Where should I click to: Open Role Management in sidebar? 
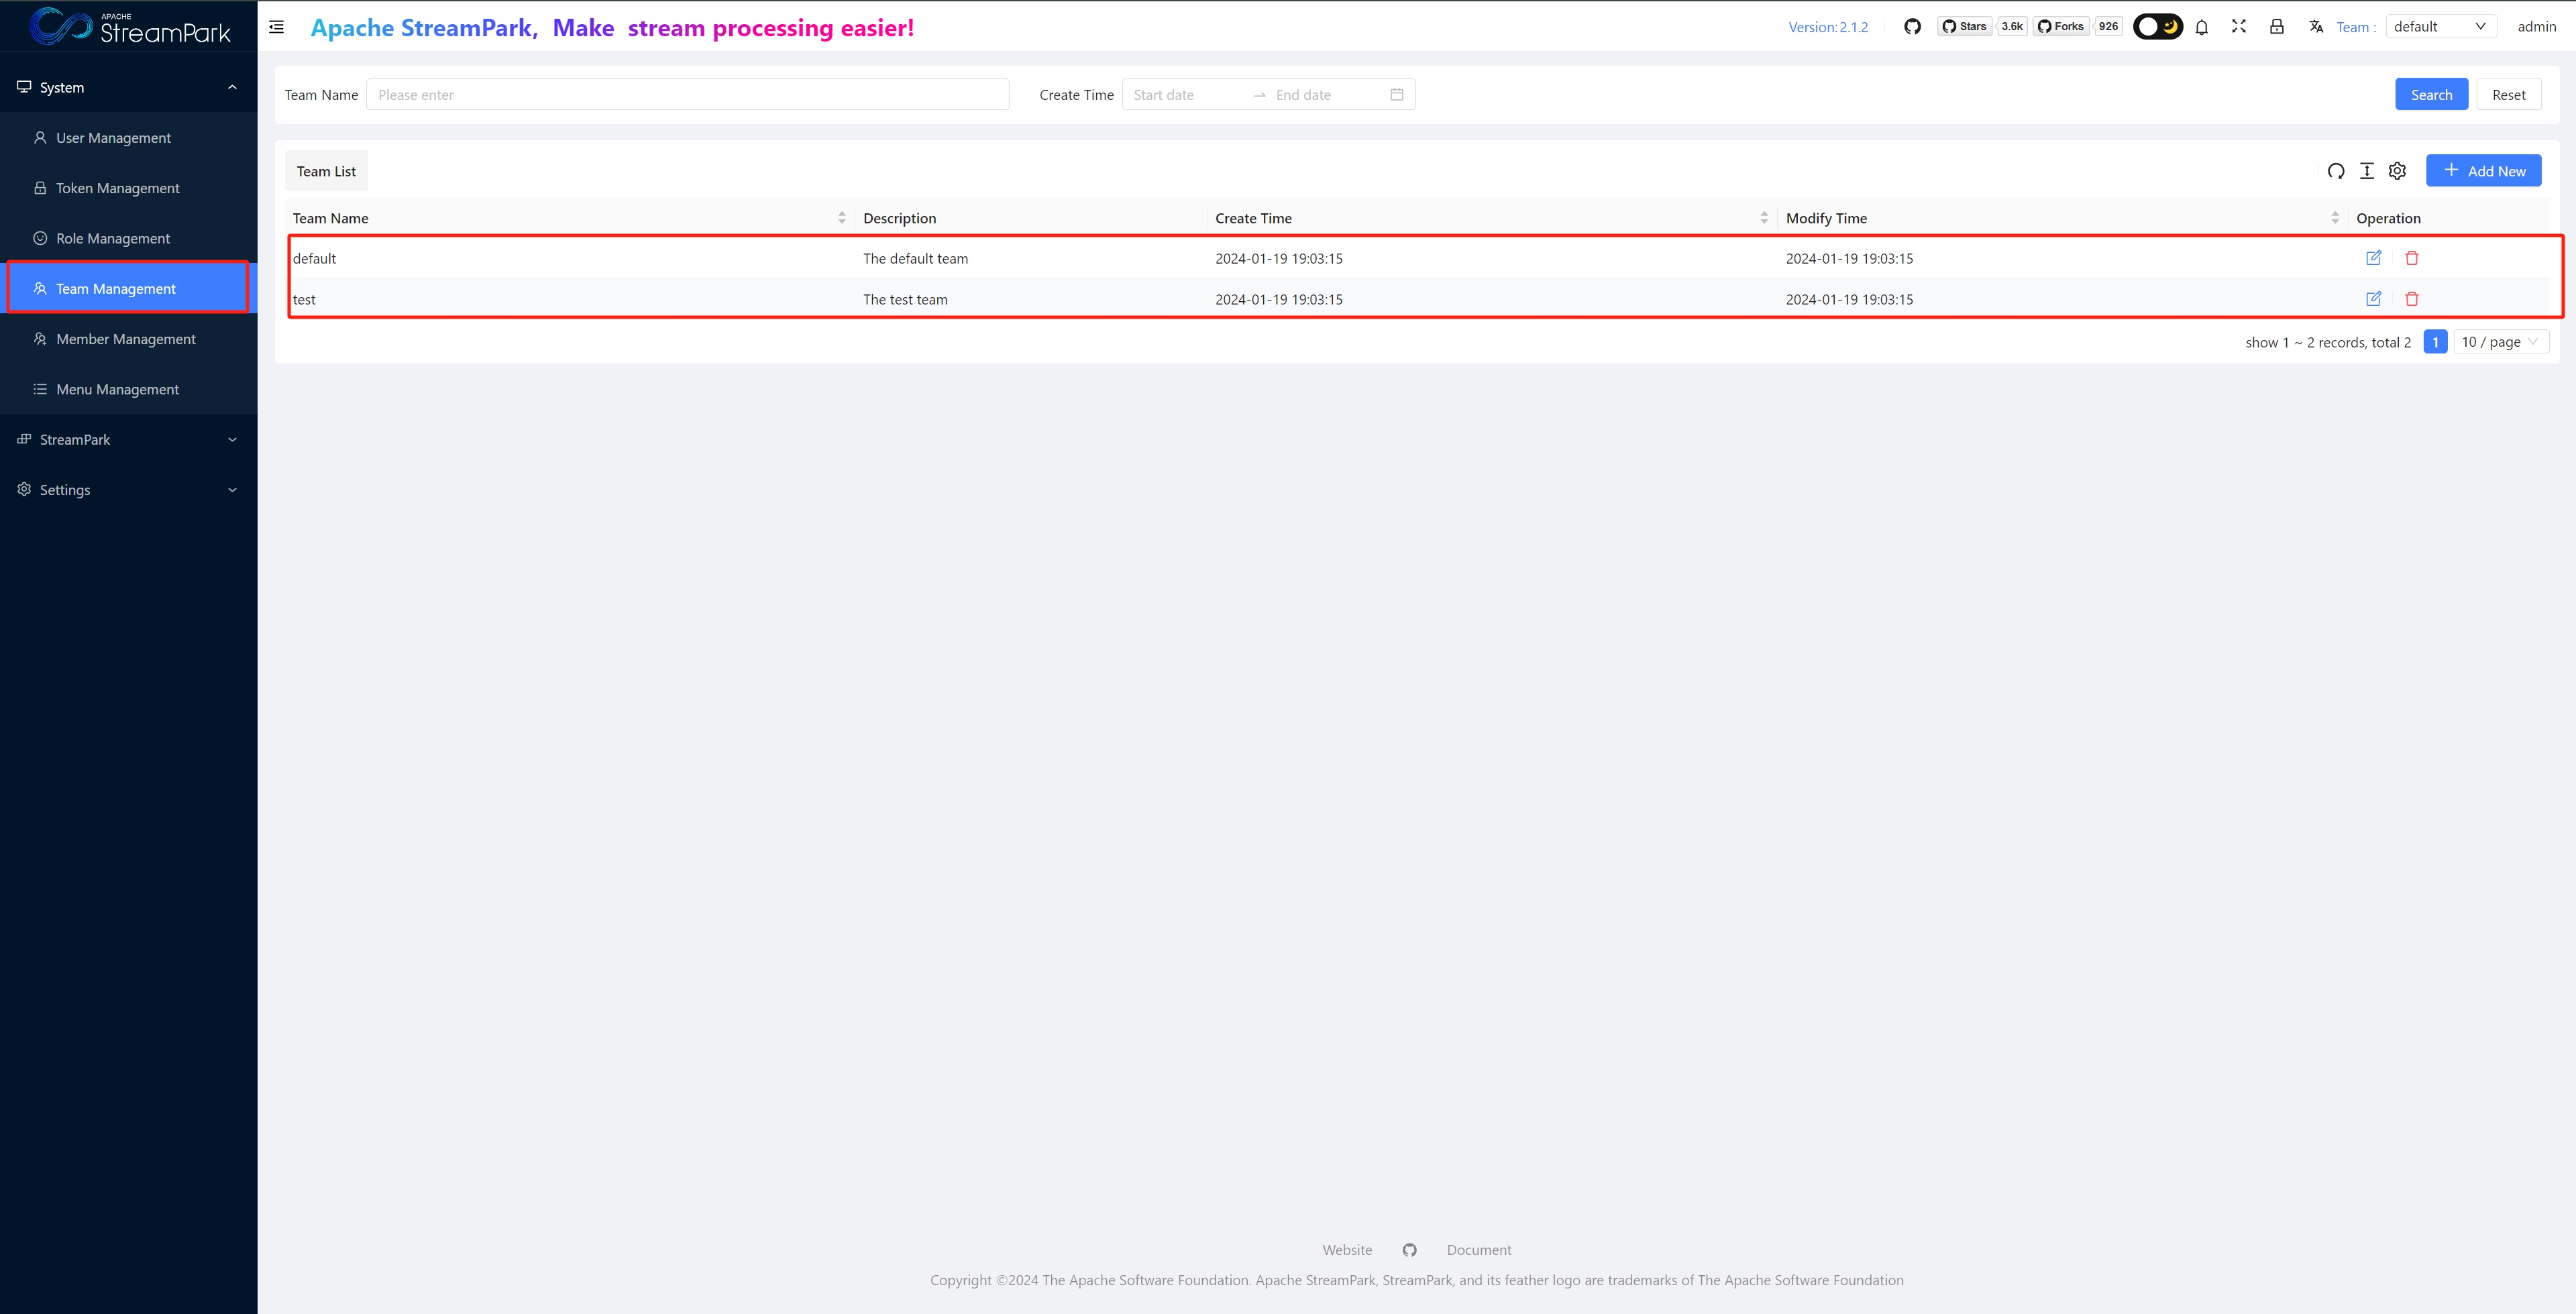click(113, 239)
